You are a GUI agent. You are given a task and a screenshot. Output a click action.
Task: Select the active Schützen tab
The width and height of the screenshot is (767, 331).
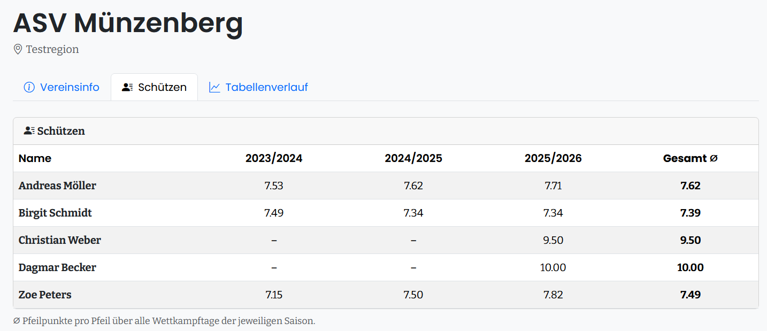tap(154, 87)
